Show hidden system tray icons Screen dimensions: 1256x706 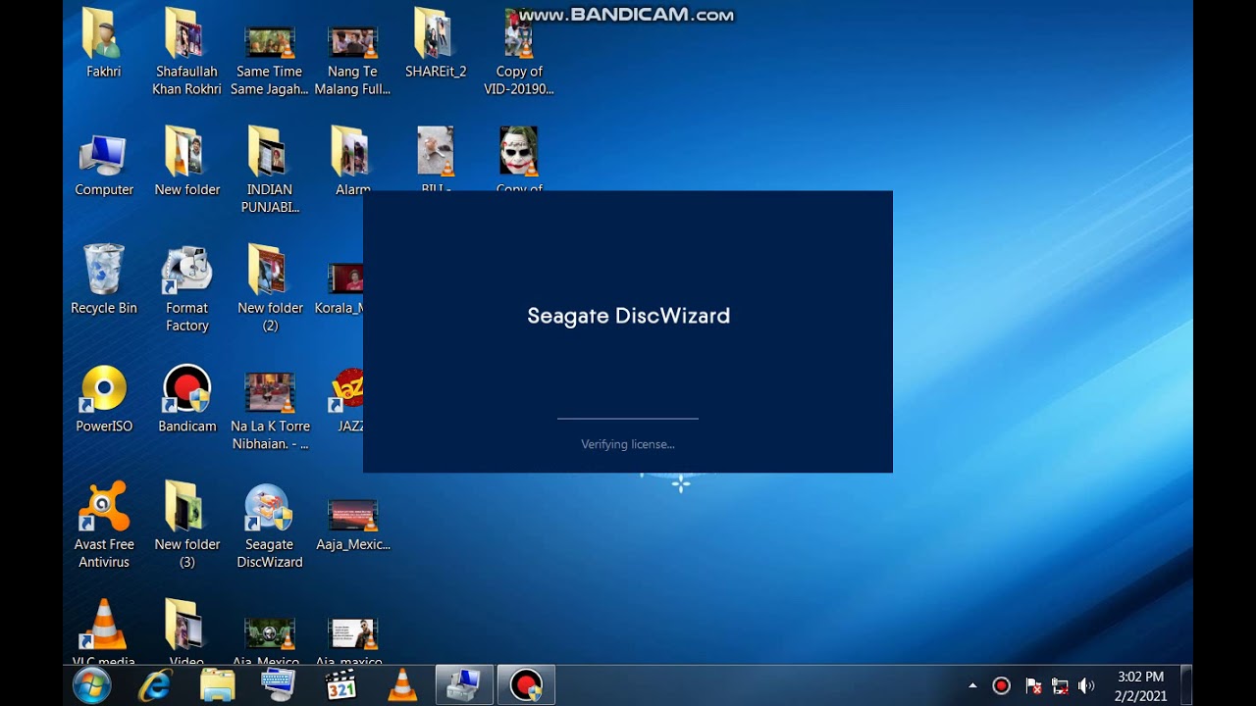tap(972, 685)
